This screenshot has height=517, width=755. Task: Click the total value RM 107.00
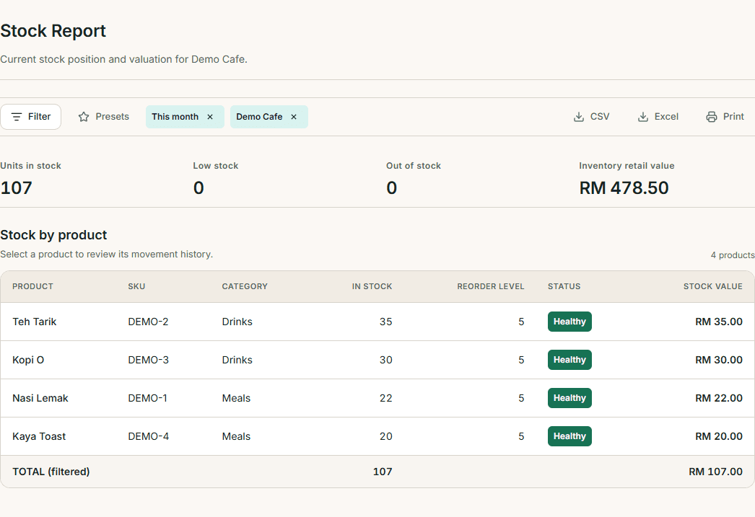click(x=715, y=472)
